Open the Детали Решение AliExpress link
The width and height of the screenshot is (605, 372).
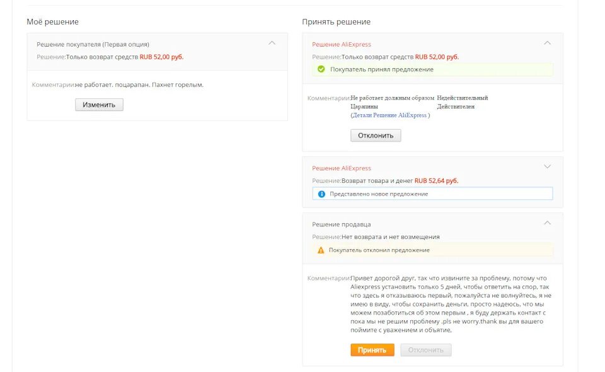coord(390,115)
